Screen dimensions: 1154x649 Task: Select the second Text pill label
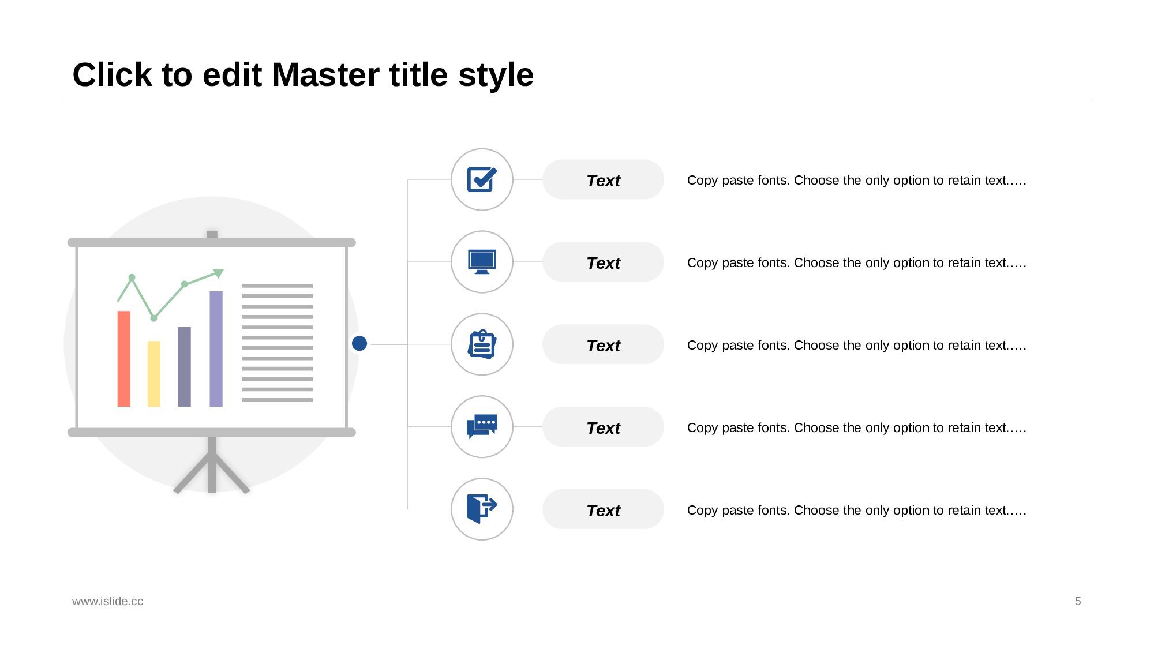click(603, 262)
